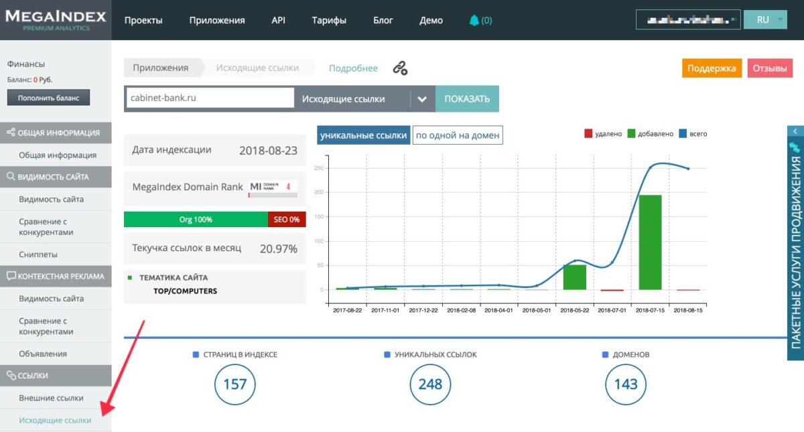The width and height of the screenshot is (804, 432).
Task: Click the КОНТЕКСТНАЯ РЕКЛАМА section header
Action: [56, 276]
